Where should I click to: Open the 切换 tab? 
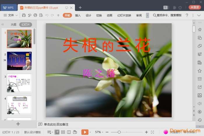pyautogui.click(x=99, y=15)
